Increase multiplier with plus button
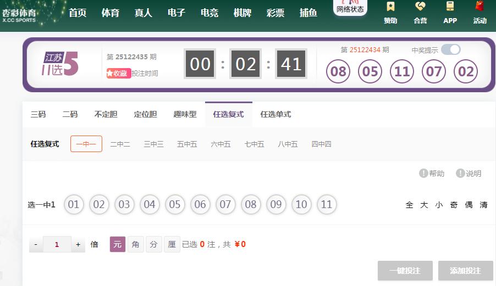496x286 pixels. pos(78,244)
